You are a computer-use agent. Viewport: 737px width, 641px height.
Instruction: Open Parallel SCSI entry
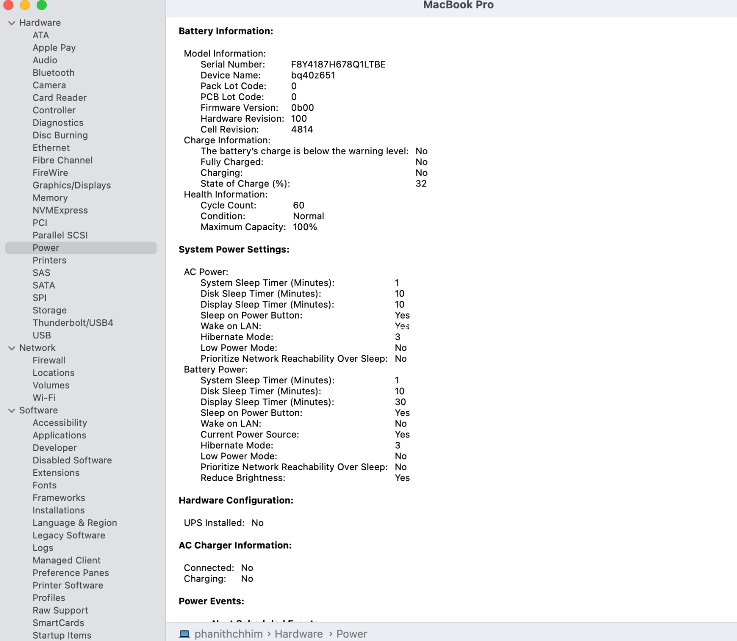coord(60,236)
